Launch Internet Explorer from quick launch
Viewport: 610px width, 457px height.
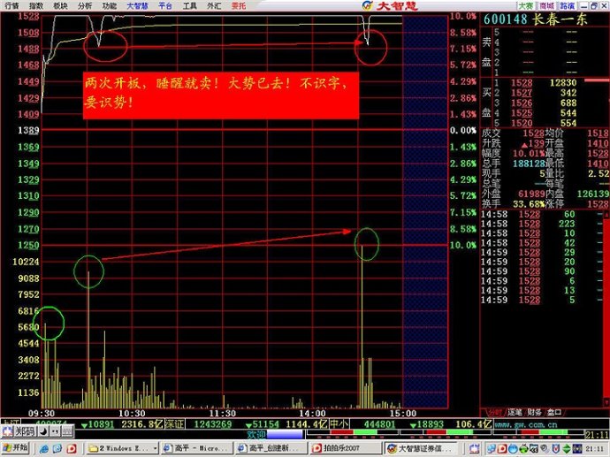pyautogui.click(x=44, y=448)
